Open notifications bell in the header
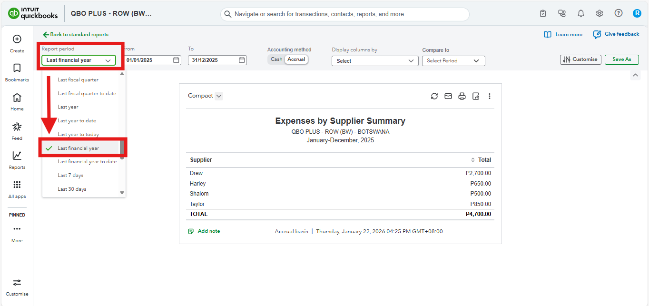 click(580, 14)
